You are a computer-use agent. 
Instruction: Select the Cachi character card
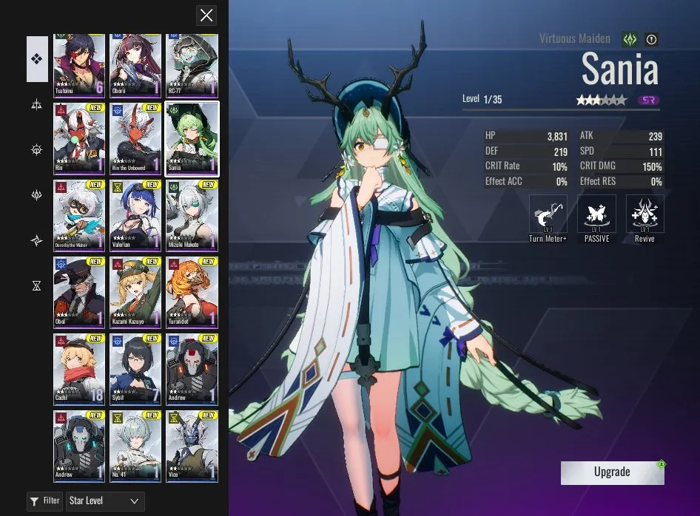click(x=79, y=370)
